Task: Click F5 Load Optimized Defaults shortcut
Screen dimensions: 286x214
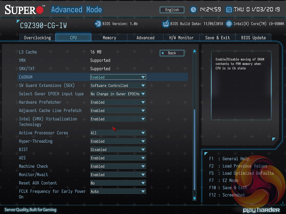Action: [242, 173]
